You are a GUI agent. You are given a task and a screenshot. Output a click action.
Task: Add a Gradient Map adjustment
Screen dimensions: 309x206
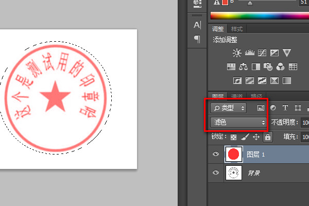coord(287,80)
